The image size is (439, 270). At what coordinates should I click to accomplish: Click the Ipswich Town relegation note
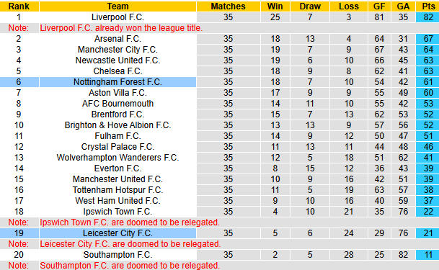tap(130, 222)
